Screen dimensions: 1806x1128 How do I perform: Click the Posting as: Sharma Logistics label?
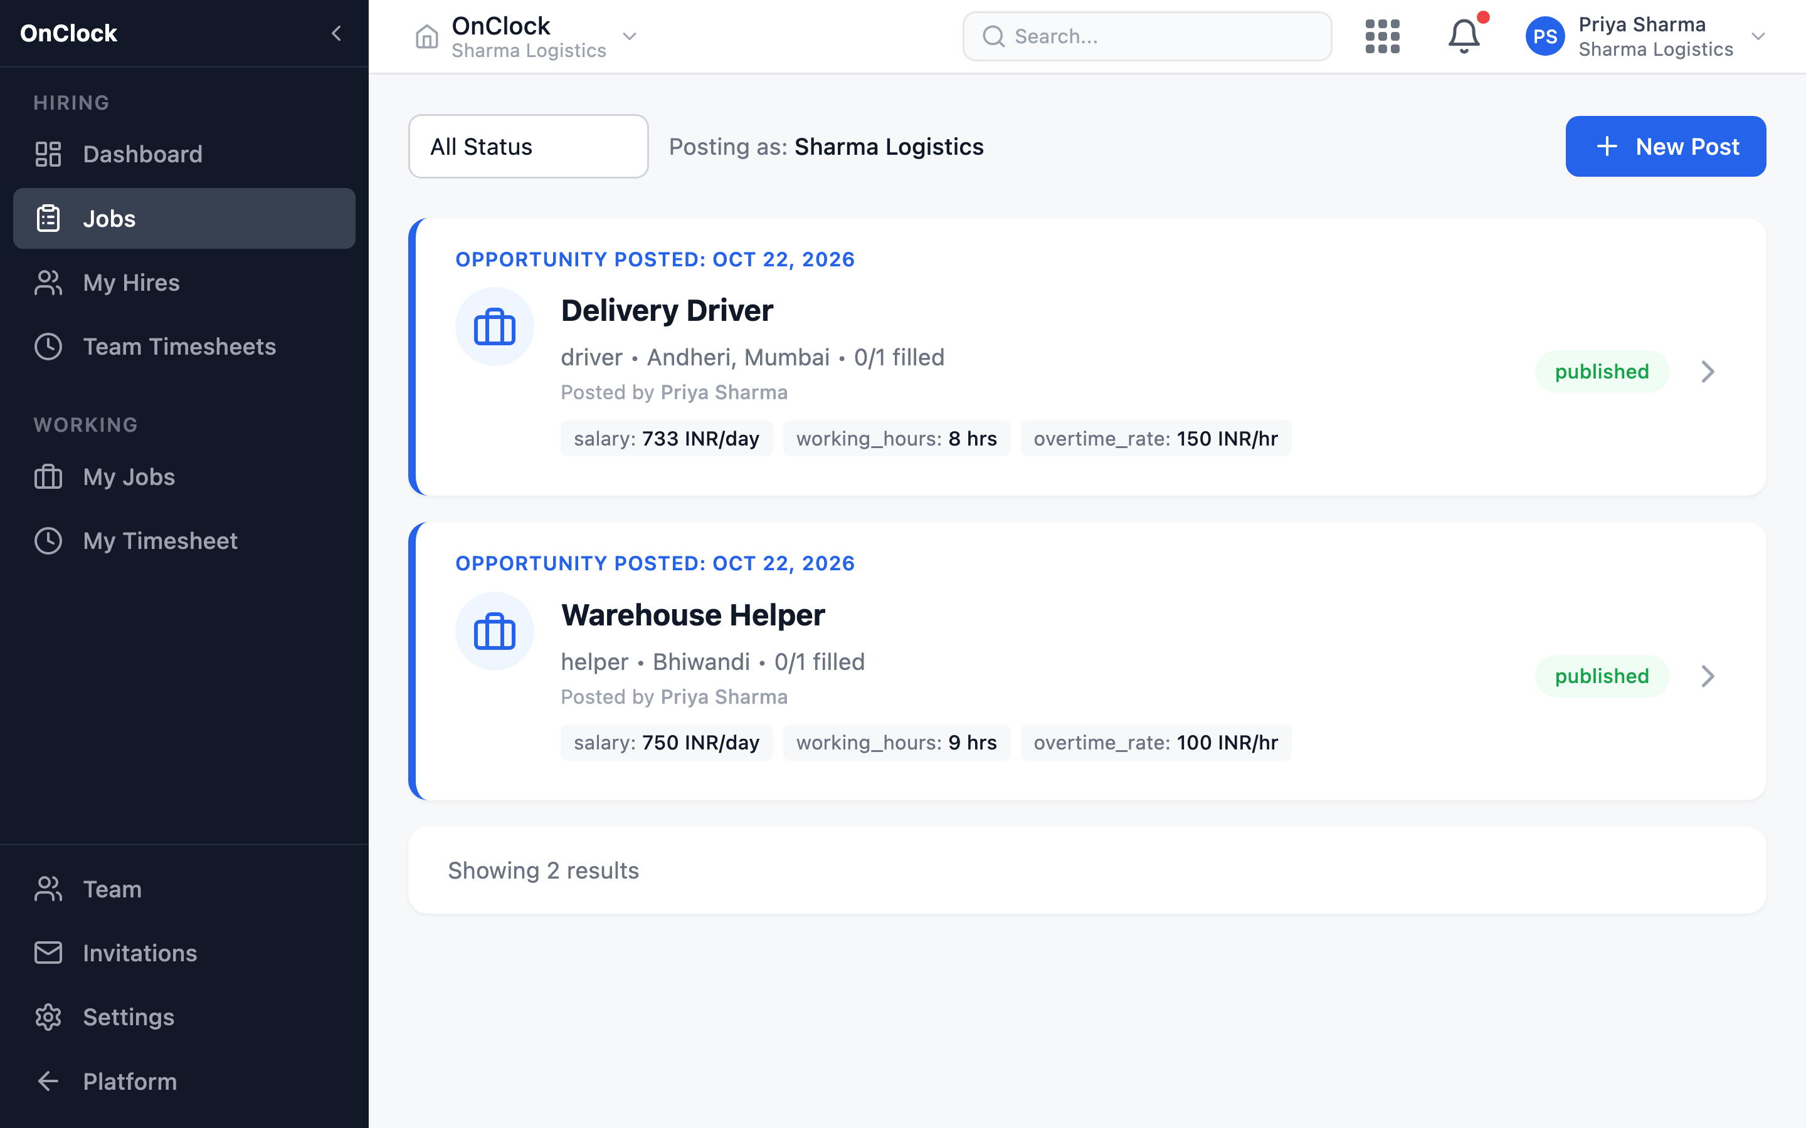tap(826, 147)
